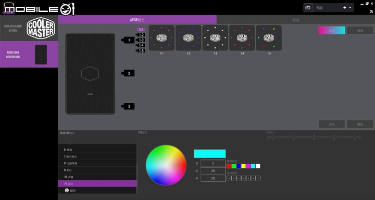Add a new profile with plus icon
This screenshot has height=200, width=375.
[345, 8]
